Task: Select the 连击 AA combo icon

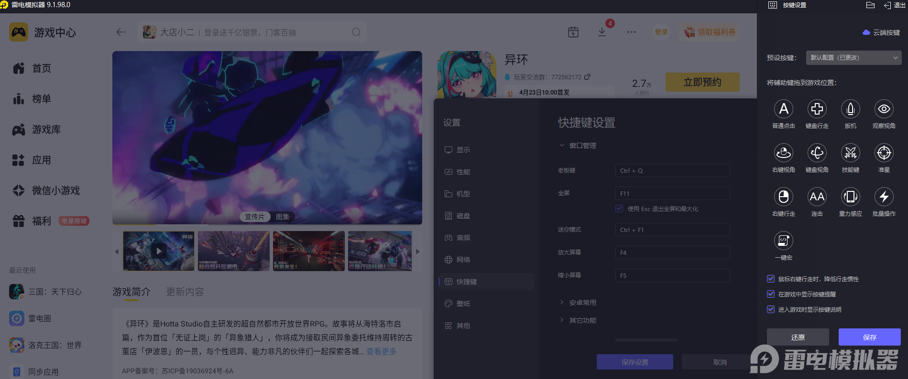Action: (x=817, y=197)
